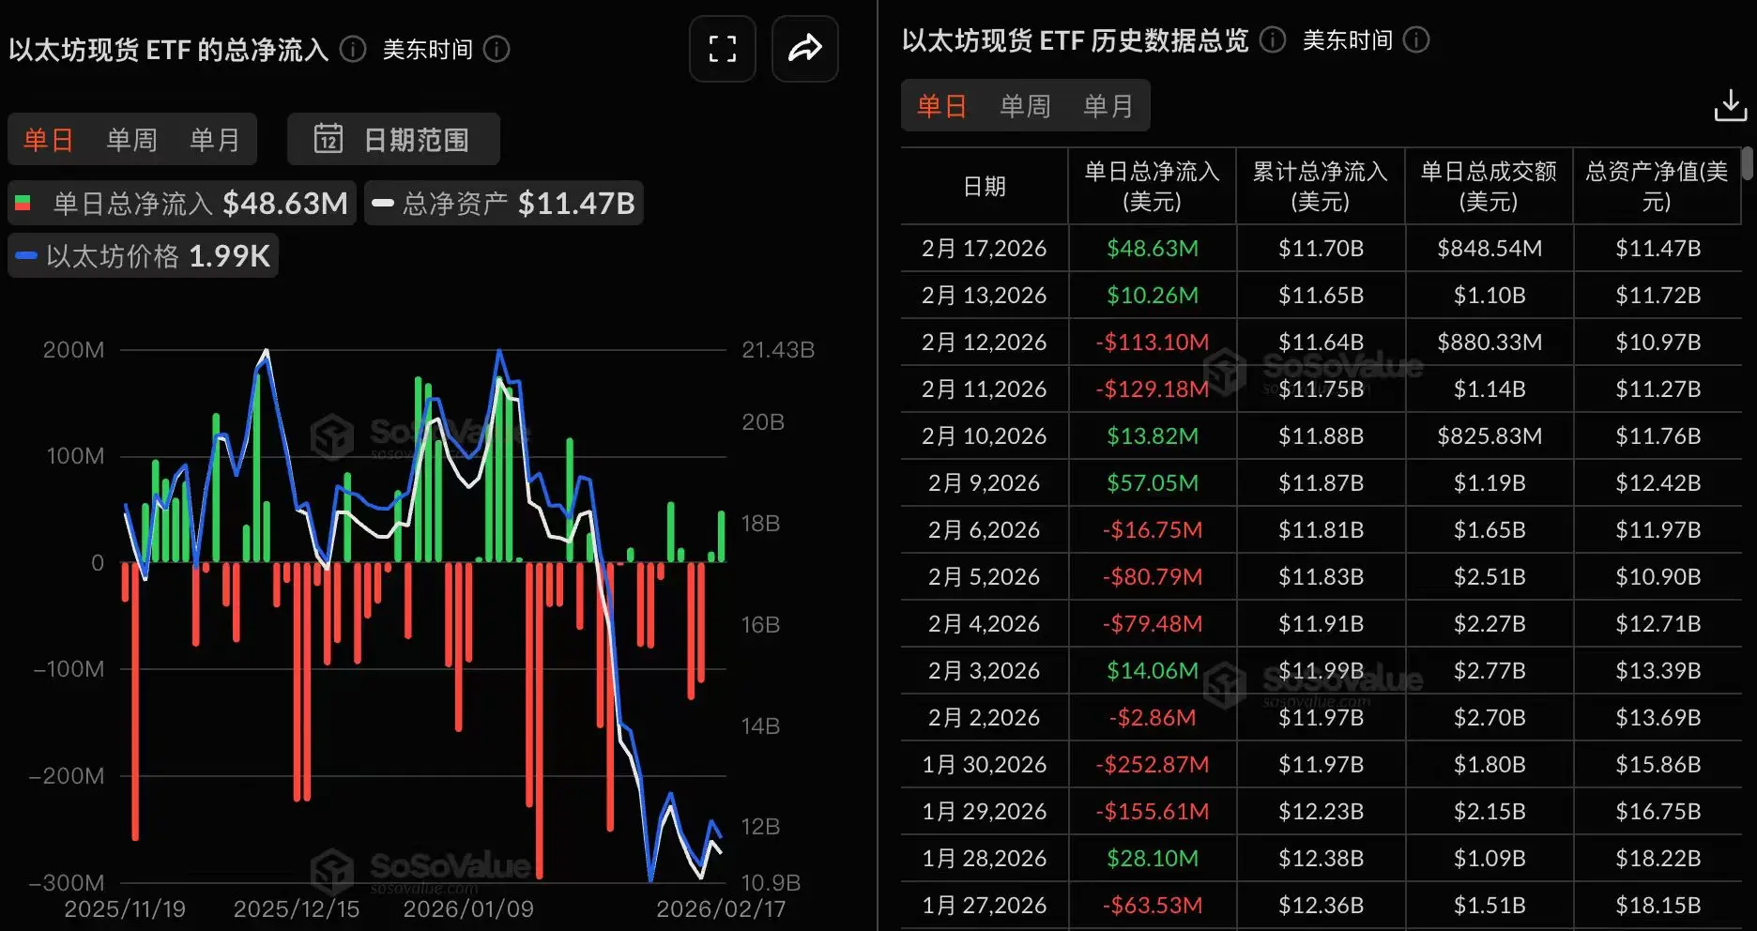This screenshot has width=1757, height=931.
Task: Click the -$155.61M net outflow cell
Action: coord(1153,811)
